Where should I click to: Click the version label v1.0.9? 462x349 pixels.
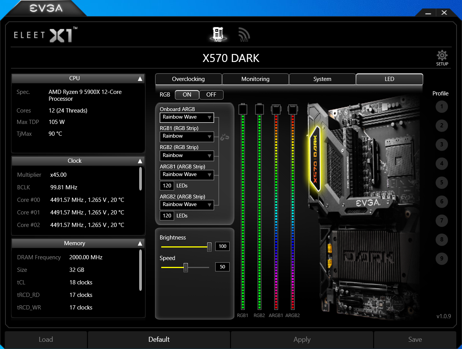(443, 316)
